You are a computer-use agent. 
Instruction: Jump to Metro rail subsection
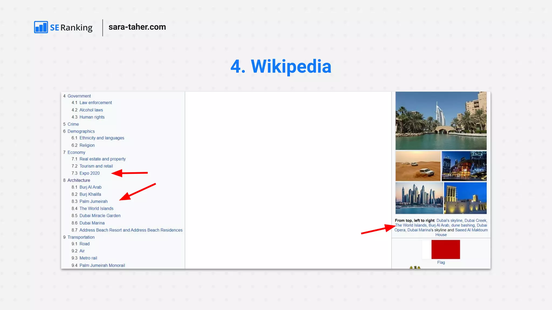pyautogui.click(x=88, y=258)
